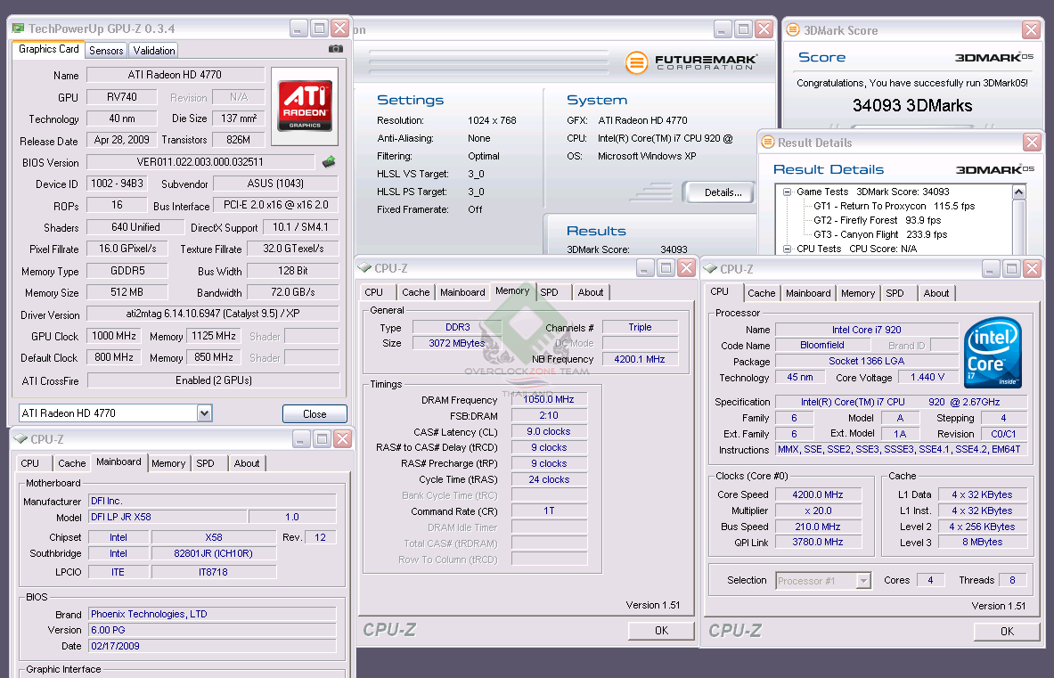Click the Intel Core i7 logo in CPU-Z
1054x678 pixels.
(993, 352)
